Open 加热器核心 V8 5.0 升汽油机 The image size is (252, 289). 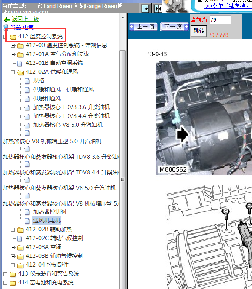pyautogui.click(x=68, y=125)
